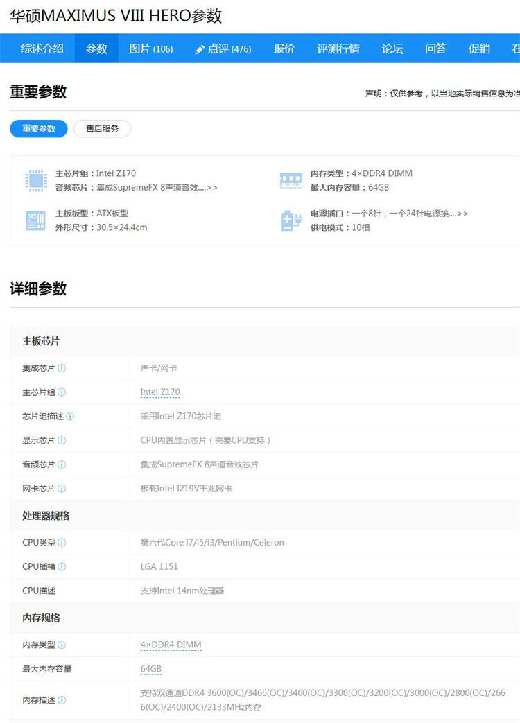This screenshot has height=723, width=520.
Task: Click the 处理器规格 section header
Action: 46,516
